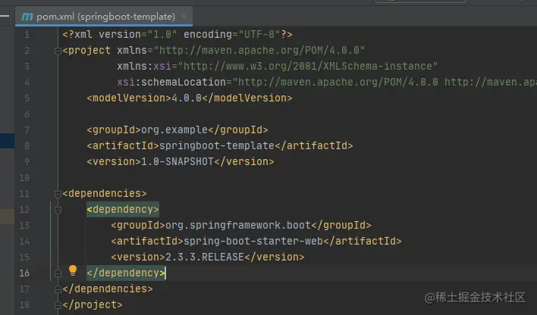Click the modelVersion value 4.0.0
This screenshot has width=537, height=315.
point(187,98)
